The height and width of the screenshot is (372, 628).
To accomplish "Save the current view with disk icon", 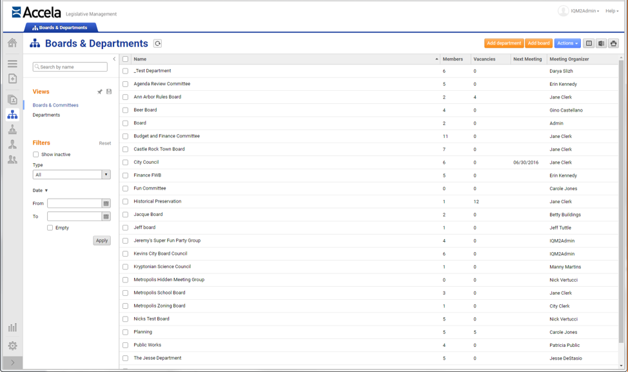I will click(109, 92).
